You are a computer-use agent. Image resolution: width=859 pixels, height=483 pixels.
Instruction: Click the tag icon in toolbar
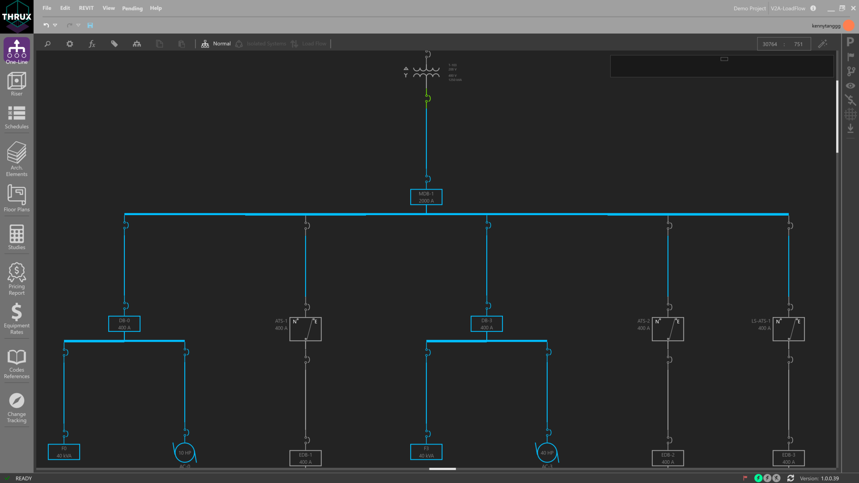point(114,44)
